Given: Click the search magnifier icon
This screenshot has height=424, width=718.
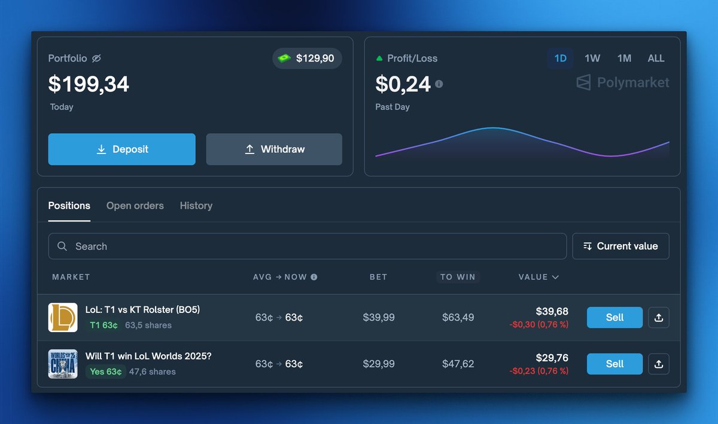Looking at the screenshot, I should [x=62, y=246].
